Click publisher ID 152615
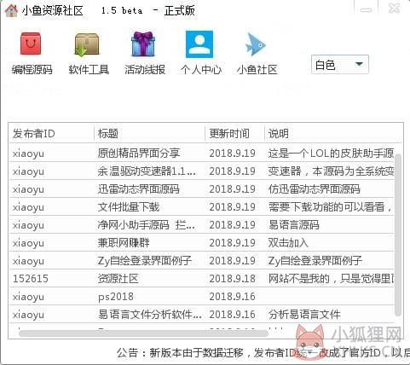 31,279
